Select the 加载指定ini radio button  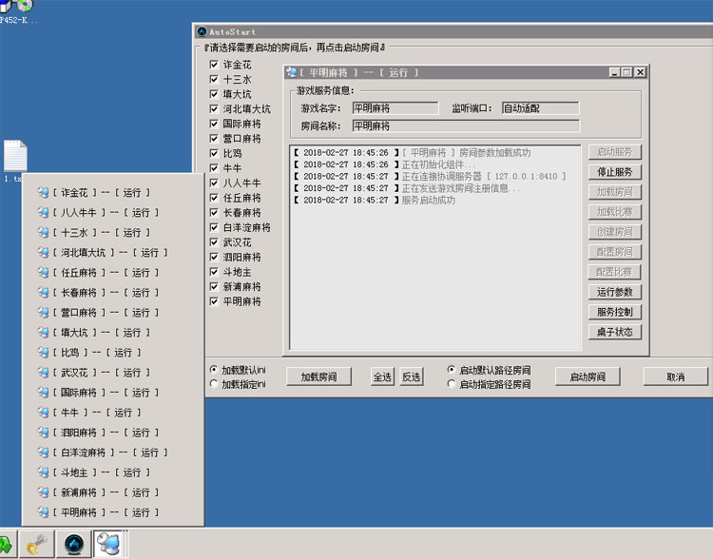[213, 384]
